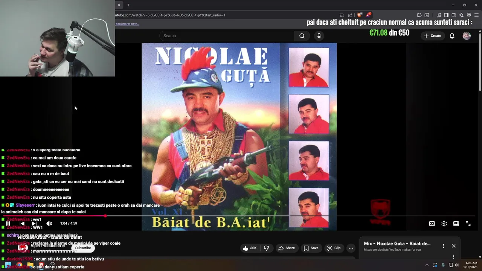Toggle the browser sidebar panel
The width and height of the screenshot is (482, 271).
click(446, 15)
